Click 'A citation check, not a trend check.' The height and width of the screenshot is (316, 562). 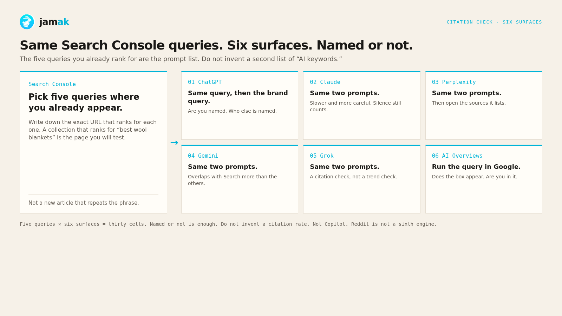(353, 177)
